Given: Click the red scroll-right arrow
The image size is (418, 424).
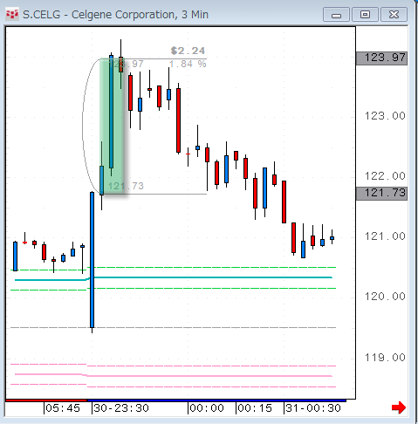Looking at the screenshot, I should pyautogui.click(x=399, y=407).
